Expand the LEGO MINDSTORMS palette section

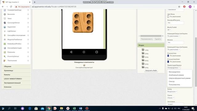tap(16, 79)
